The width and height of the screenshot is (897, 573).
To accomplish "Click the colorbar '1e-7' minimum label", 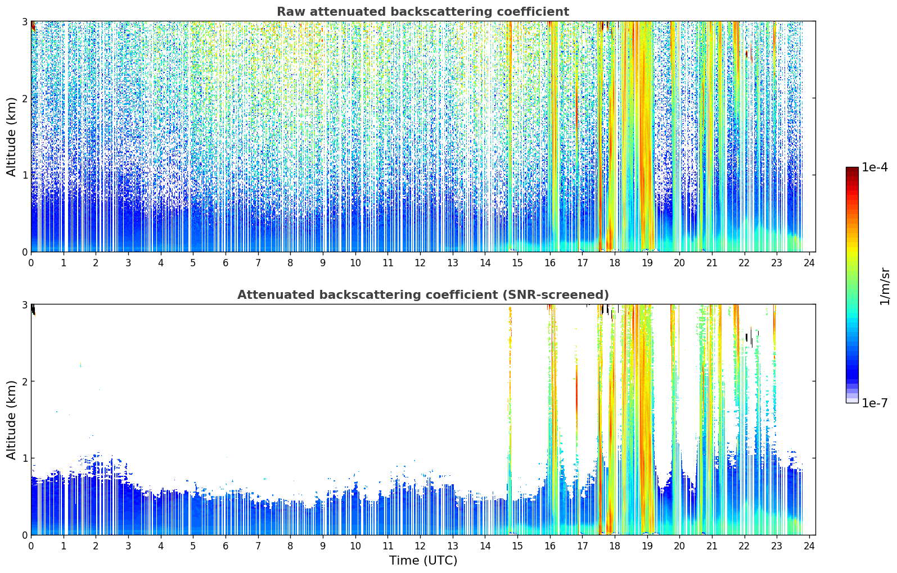I will [x=875, y=403].
